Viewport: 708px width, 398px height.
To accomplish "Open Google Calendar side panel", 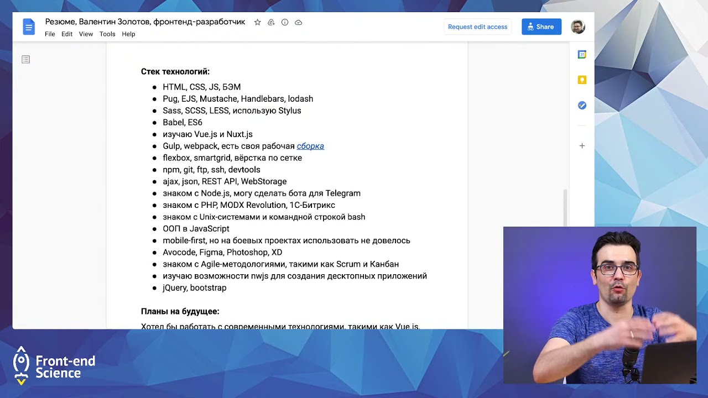I will 582,54.
